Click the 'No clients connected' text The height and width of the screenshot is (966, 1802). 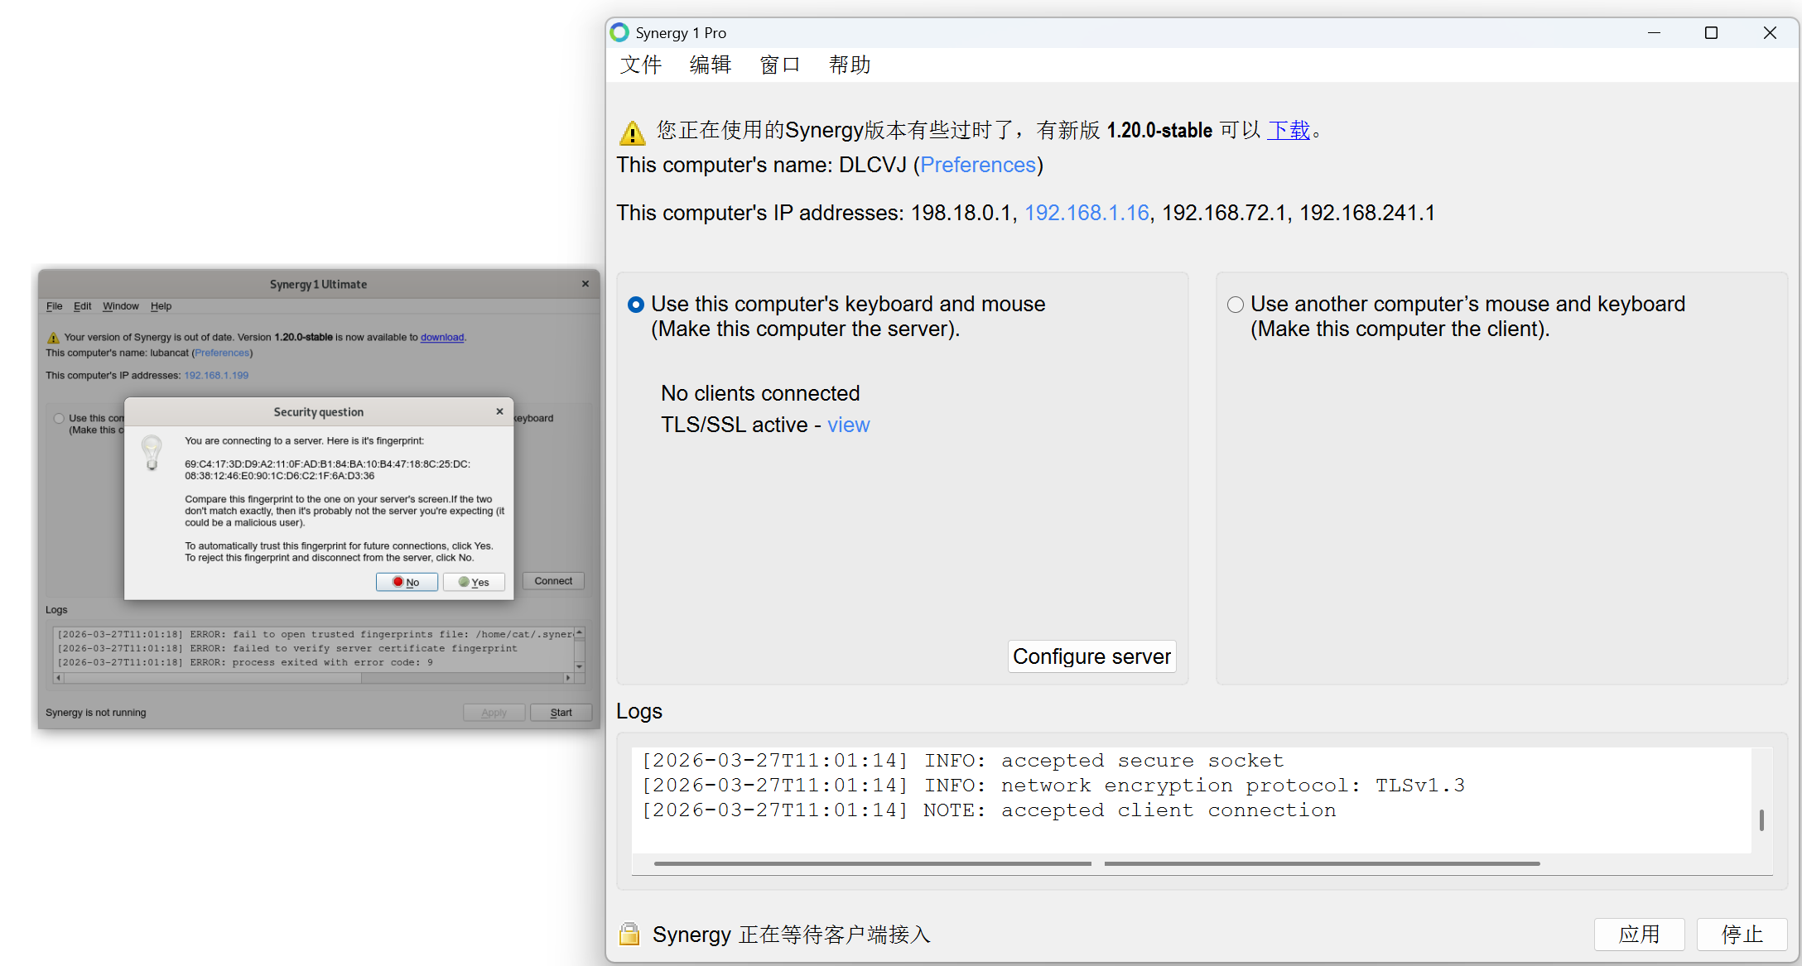point(760,393)
